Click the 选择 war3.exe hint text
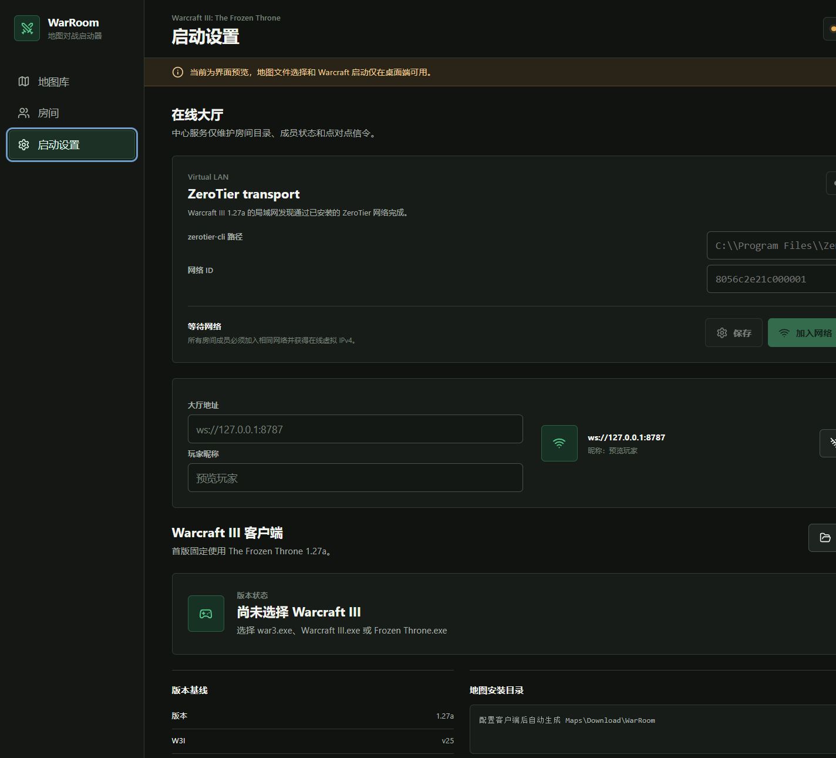The width and height of the screenshot is (836, 758). pyautogui.click(x=342, y=631)
